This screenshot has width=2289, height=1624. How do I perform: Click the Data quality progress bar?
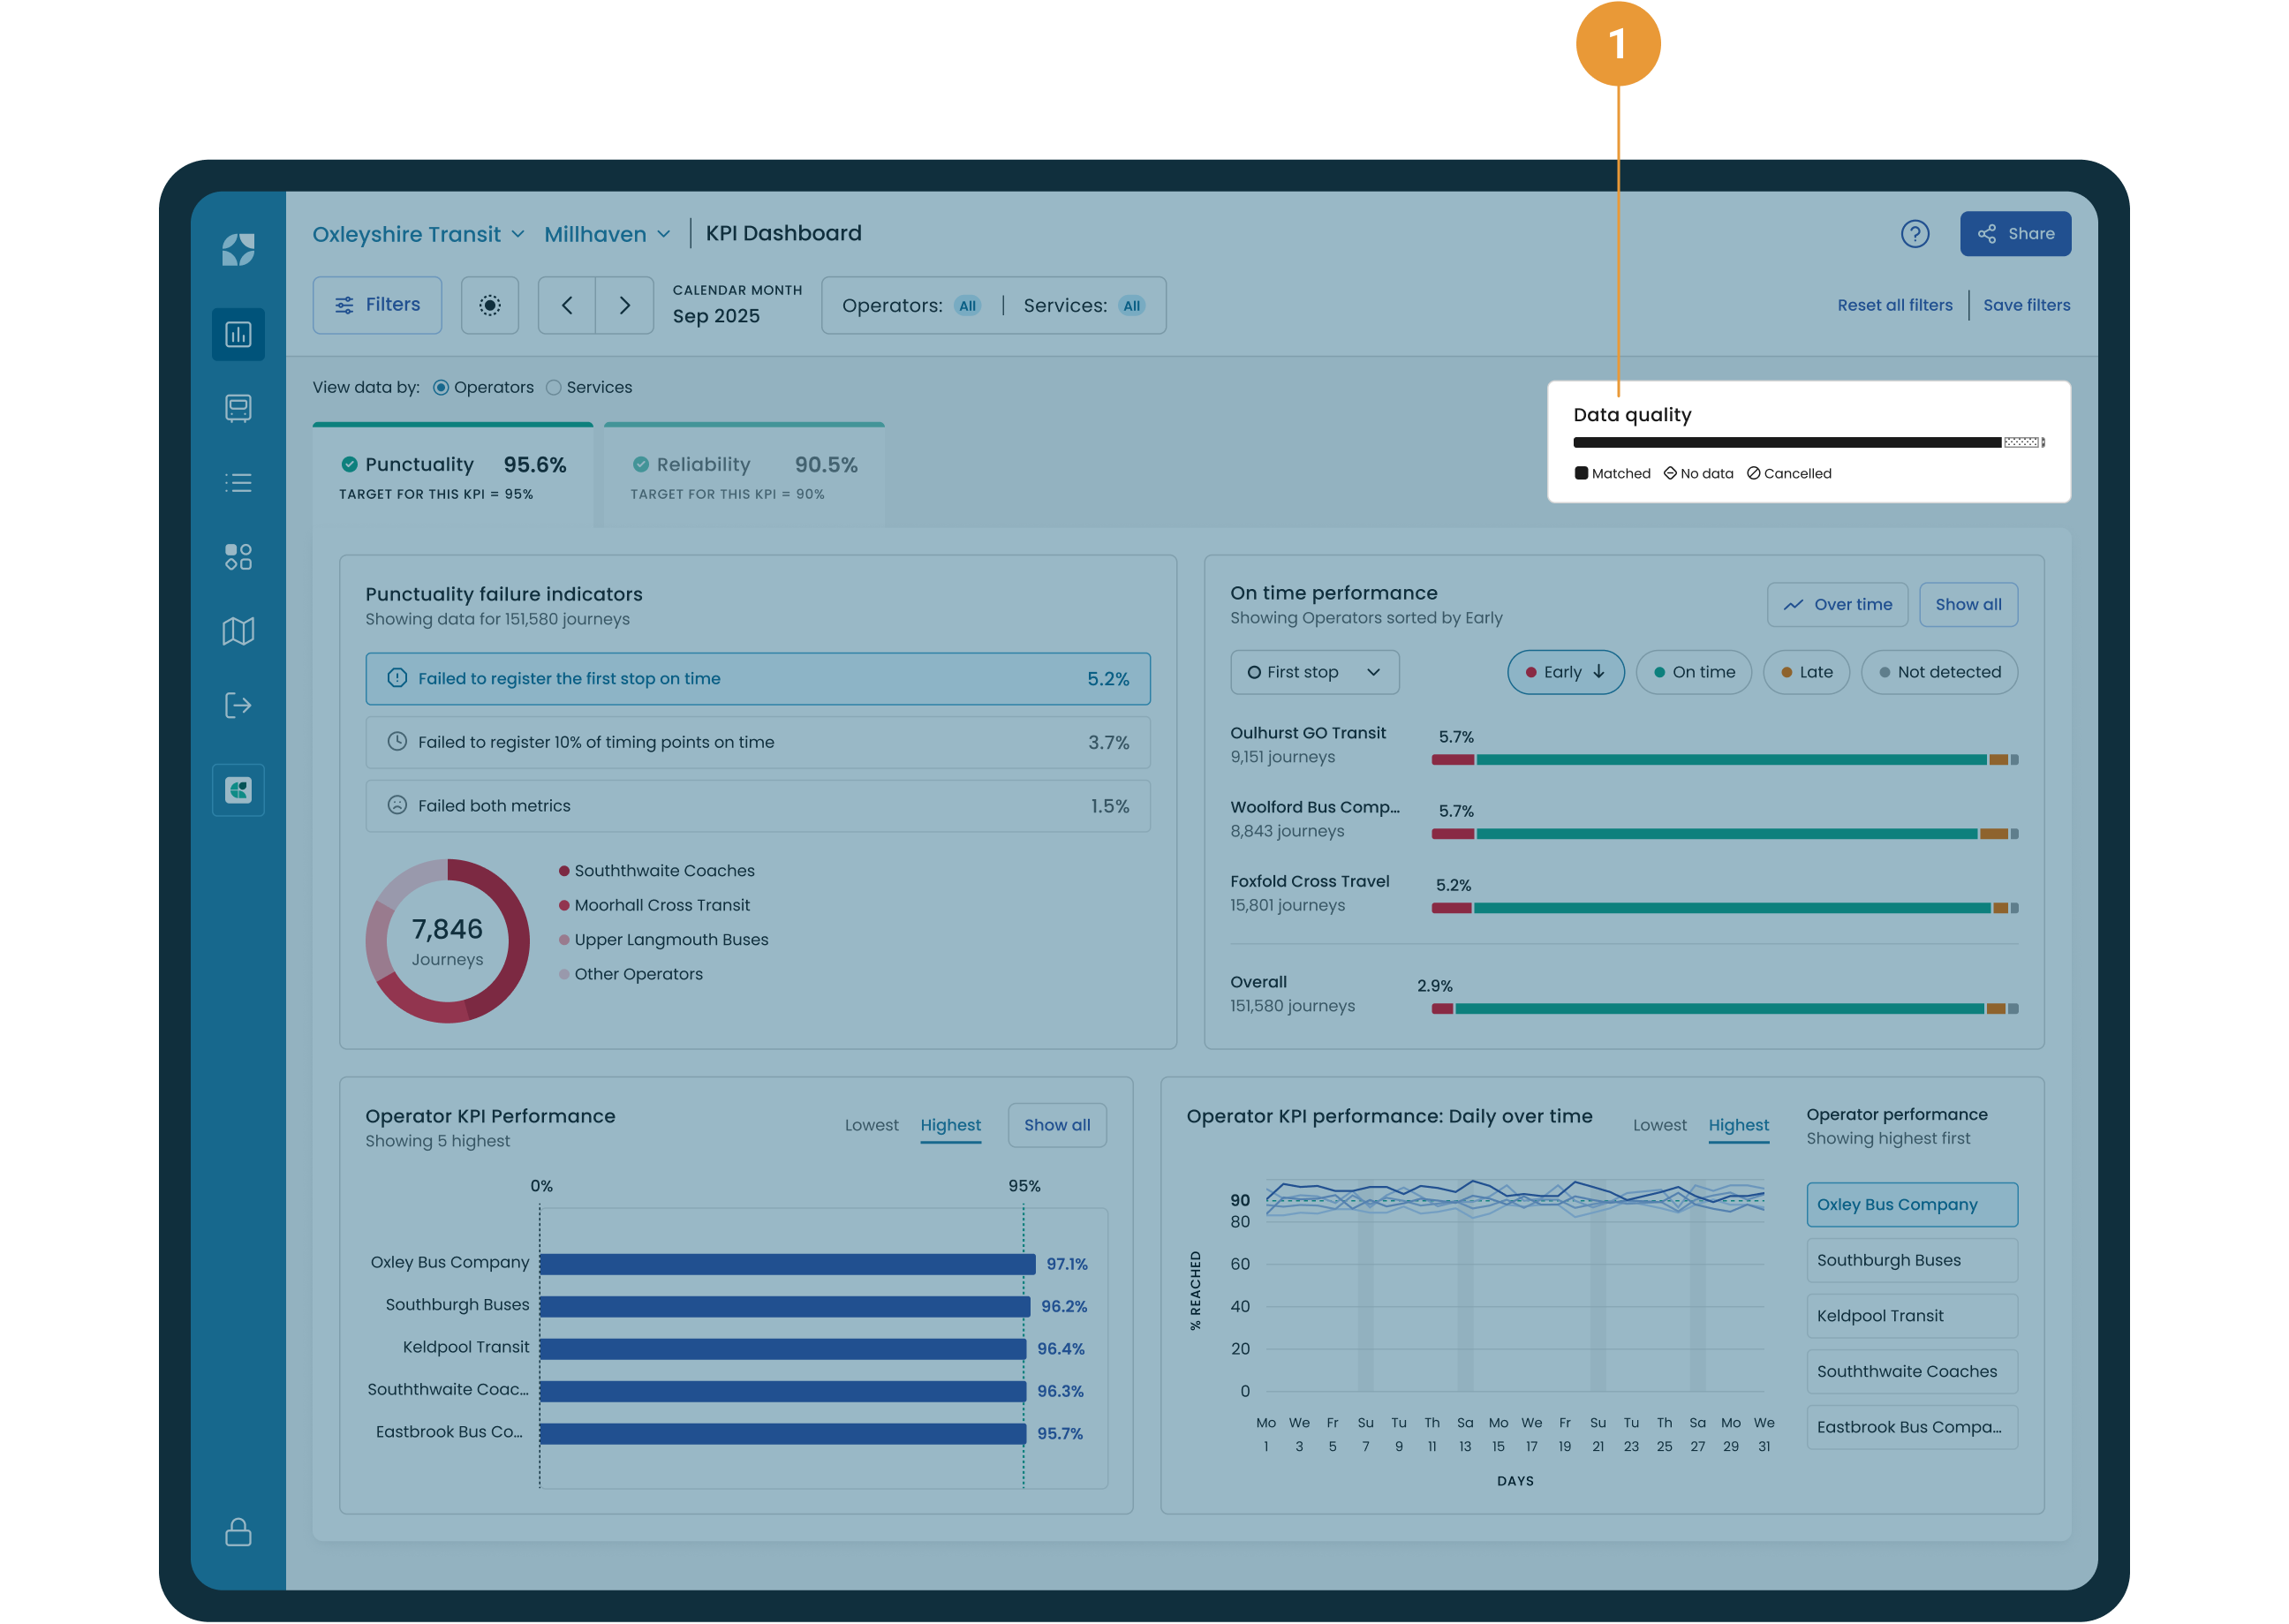click(x=1808, y=442)
